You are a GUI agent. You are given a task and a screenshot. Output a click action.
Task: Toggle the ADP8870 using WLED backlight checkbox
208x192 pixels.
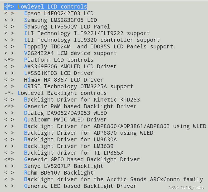(9, 133)
